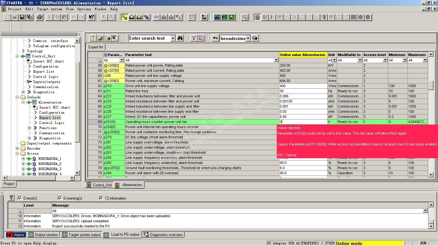Click the red-blue list icon next to funnel
This screenshot has width=438, height=246.
click(201, 38)
